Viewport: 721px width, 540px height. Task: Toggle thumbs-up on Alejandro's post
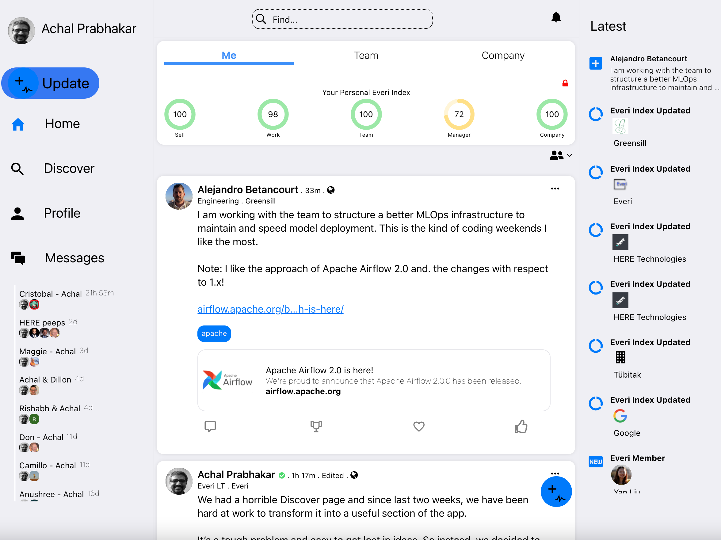521,426
